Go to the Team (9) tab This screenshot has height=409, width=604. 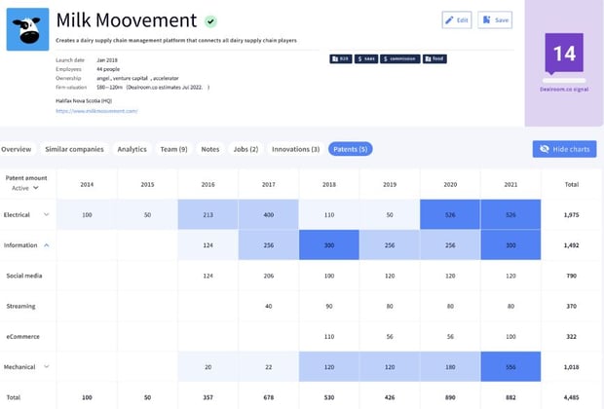[x=173, y=149]
